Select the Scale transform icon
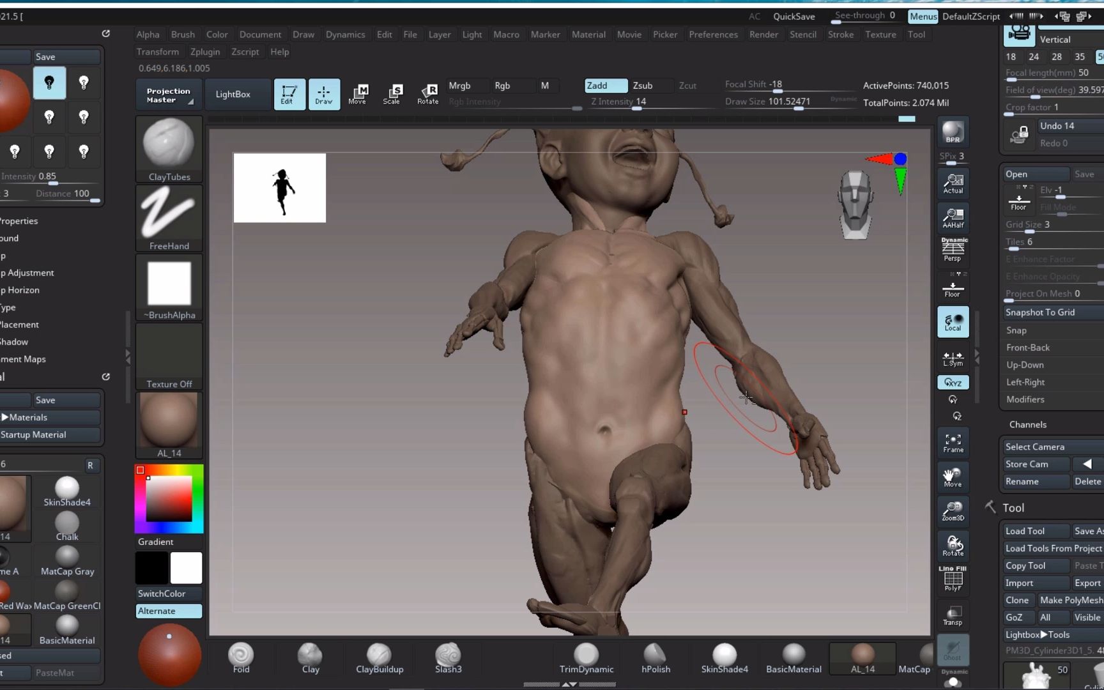 [x=392, y=94]
